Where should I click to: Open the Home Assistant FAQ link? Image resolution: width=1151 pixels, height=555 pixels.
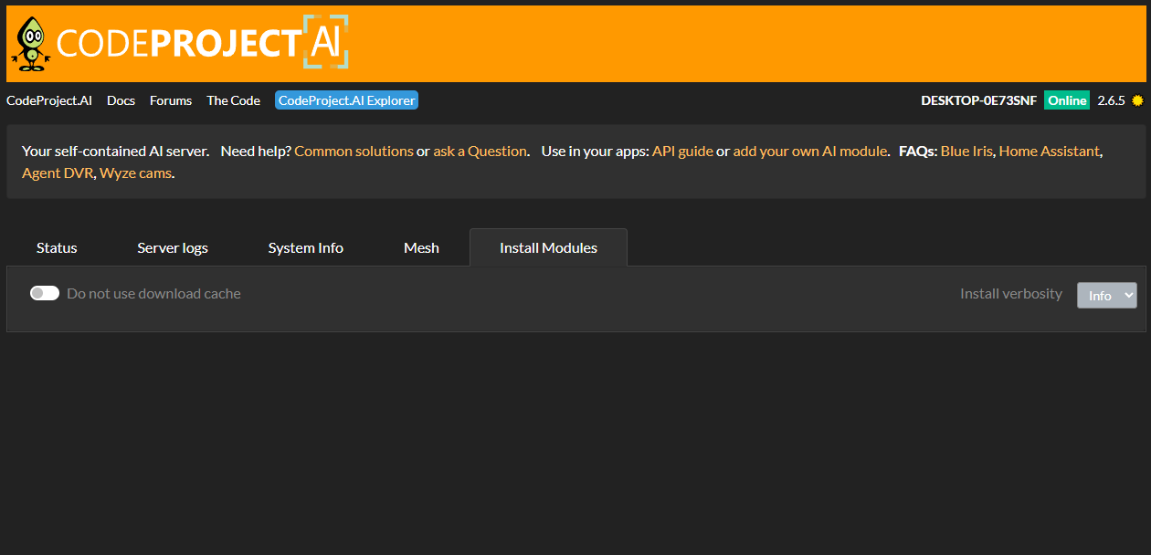pyautogui.click(x=1049, y=151)
